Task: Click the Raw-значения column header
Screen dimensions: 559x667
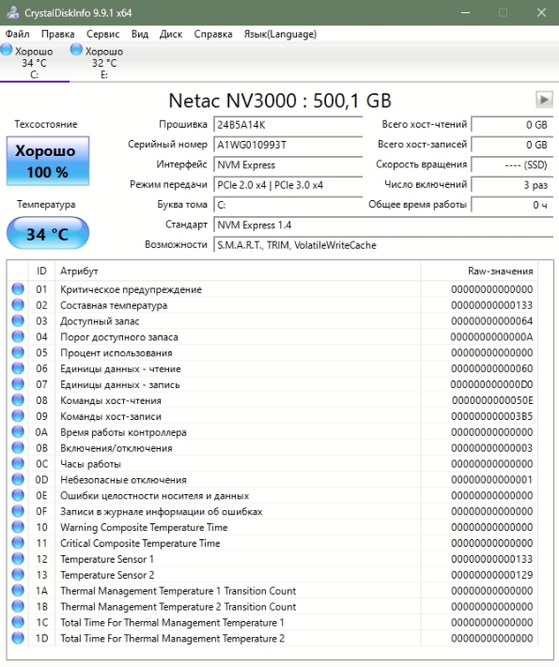Action: (x=479, y=271)
